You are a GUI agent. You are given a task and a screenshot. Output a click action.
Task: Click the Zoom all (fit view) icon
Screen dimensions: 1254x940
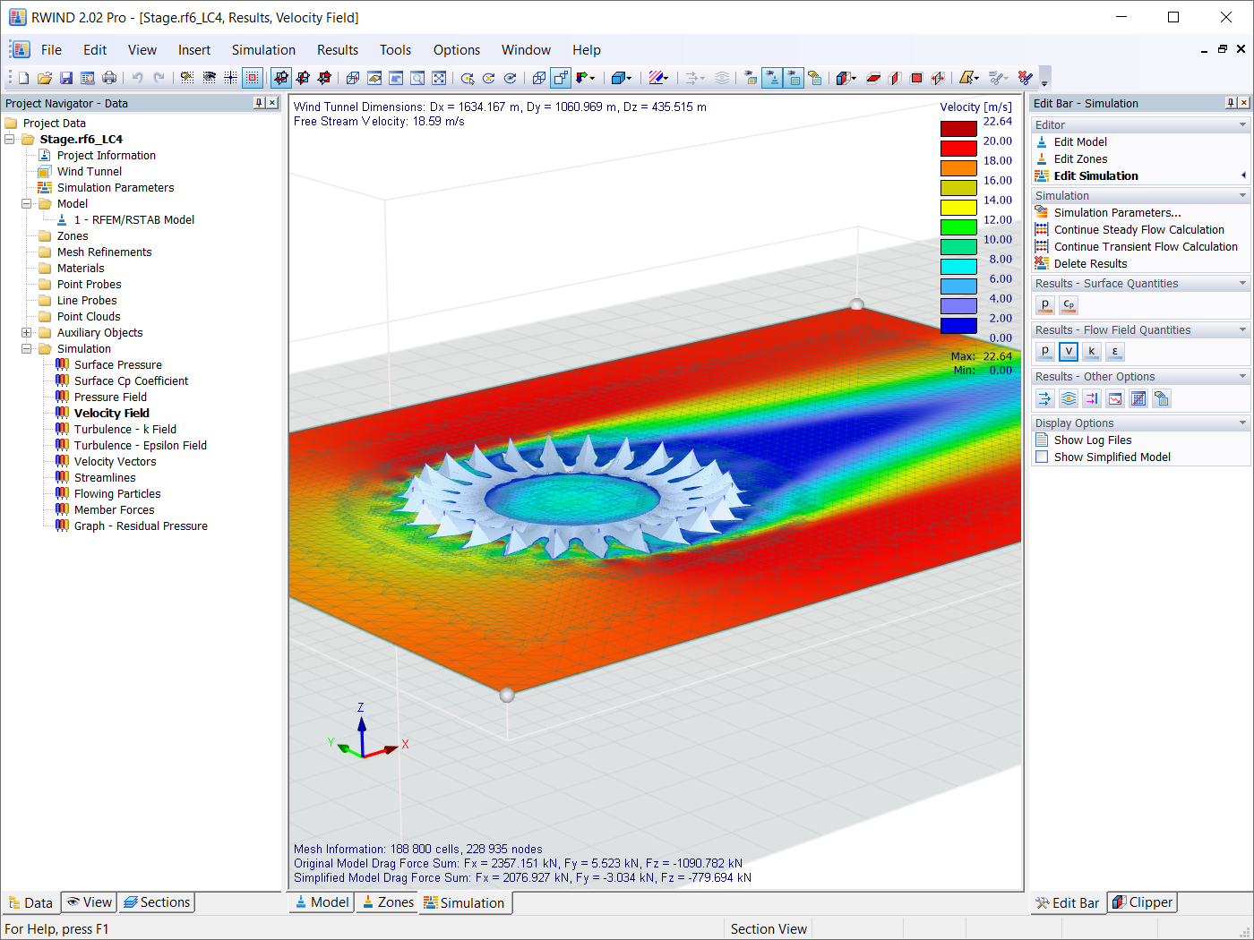coord(439,78)
